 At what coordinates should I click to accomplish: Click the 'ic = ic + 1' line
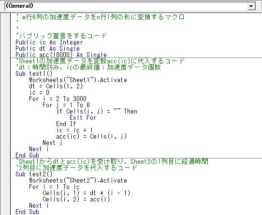74,130
